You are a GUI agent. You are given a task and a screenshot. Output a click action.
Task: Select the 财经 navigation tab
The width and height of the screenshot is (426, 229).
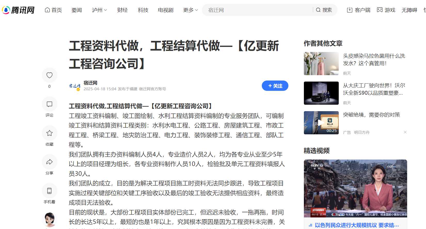(122, 10)
